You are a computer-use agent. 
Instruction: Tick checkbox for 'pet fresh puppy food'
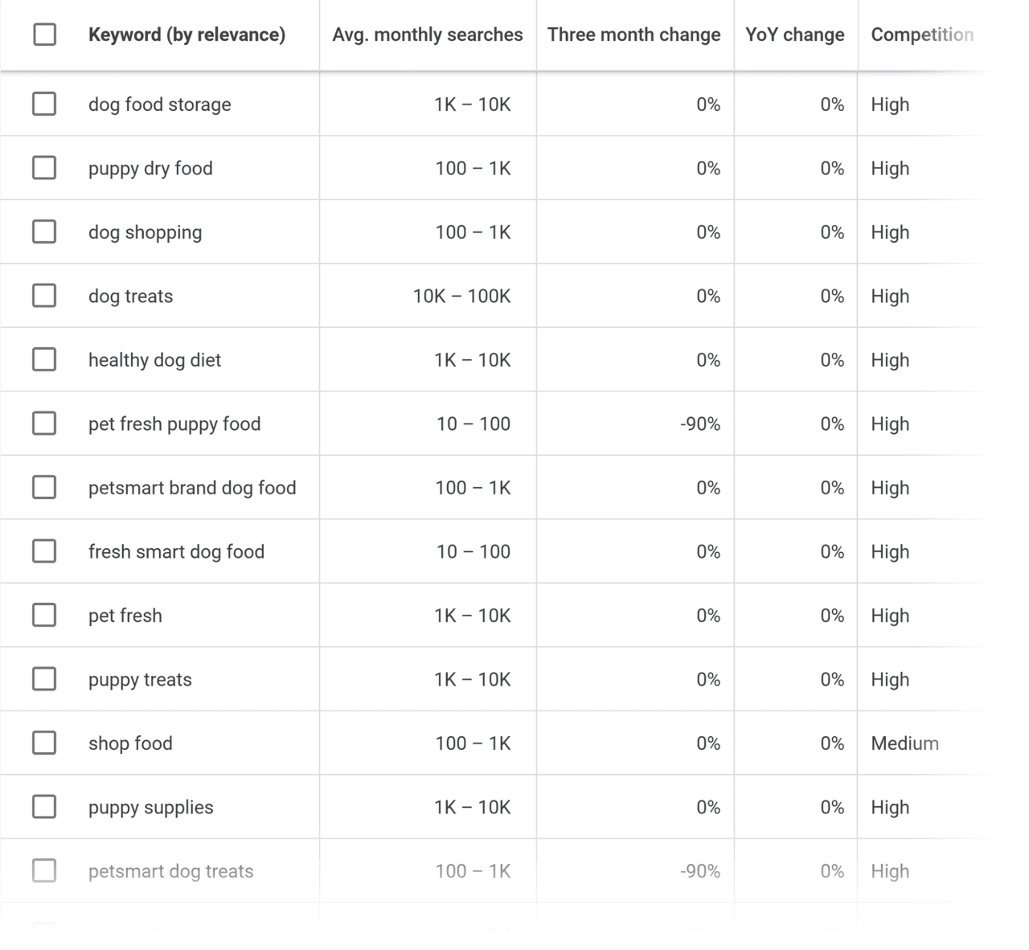tap(44, 424)
